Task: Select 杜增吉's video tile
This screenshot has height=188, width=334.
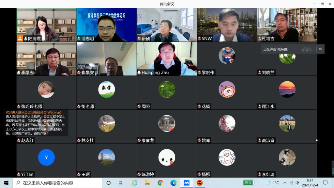Action: [287, 24]
